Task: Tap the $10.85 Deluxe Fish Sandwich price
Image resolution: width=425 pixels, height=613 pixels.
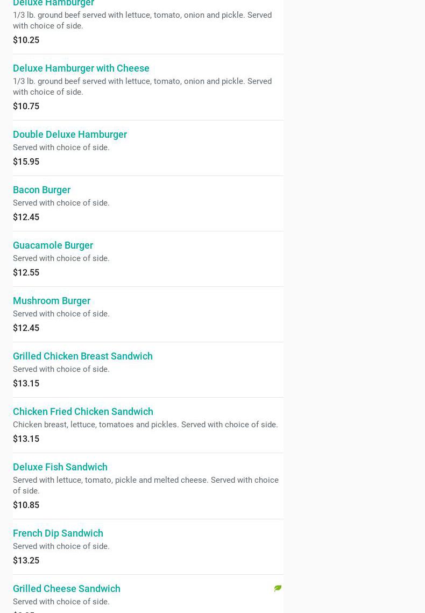Action: click(26, 505)
